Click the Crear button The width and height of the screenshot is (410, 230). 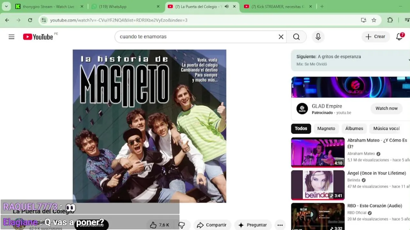(x=376, y=37)
